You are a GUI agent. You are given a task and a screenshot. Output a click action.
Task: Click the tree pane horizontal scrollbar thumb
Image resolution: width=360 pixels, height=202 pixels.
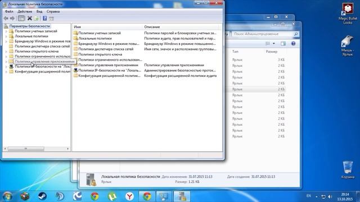click(x=26, y=149)
